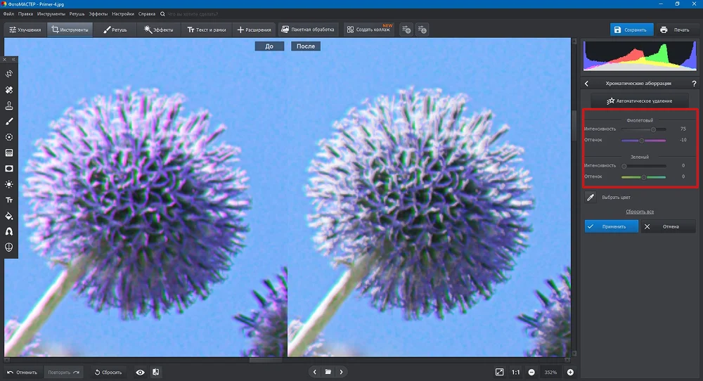703x381 pixels.
Task: Switch to the Текст и рамки tab
Action: pyautogui.click(x=207, y=30)
